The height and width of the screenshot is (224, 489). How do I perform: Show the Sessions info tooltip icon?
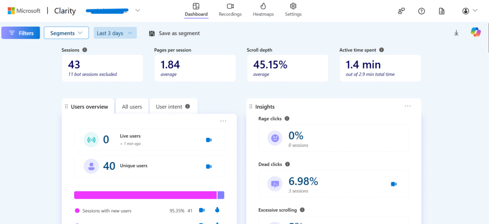pyautogui.click(x=85, y=50)
